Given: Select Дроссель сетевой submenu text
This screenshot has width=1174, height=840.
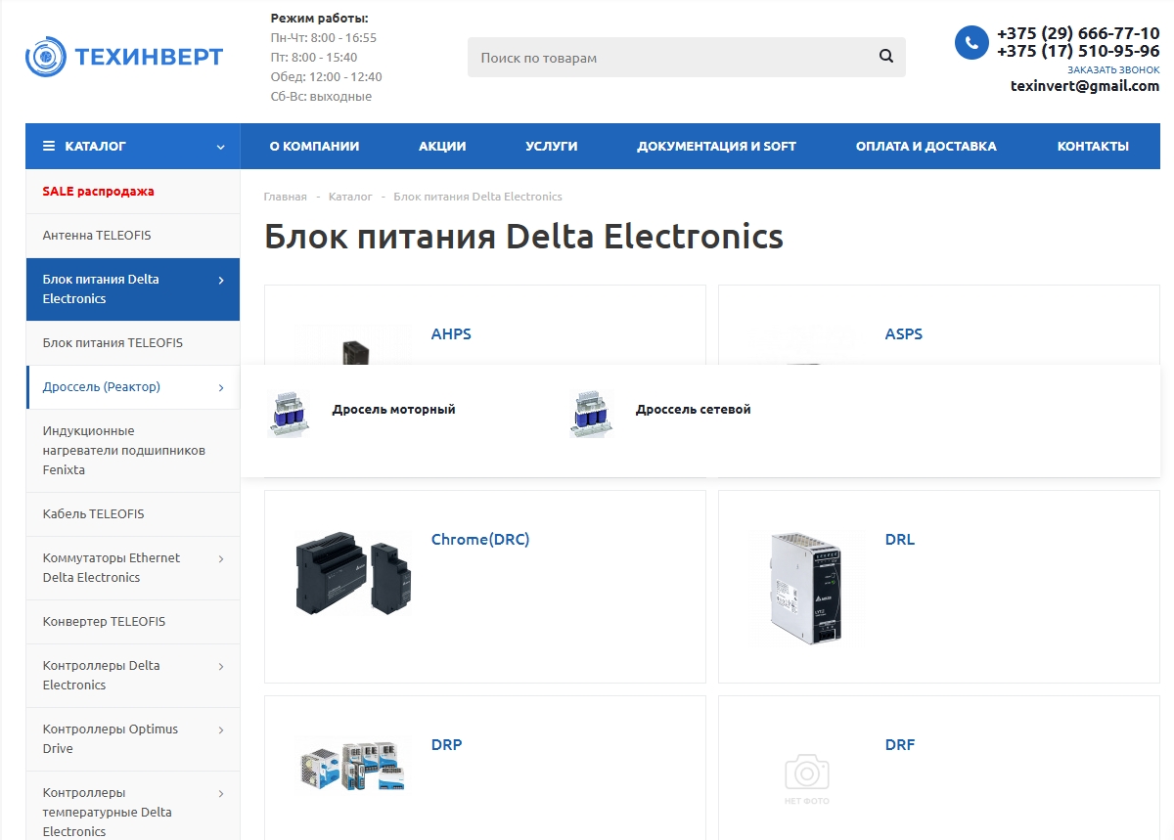Looking at the screenshot, I should [x=693, y=410].
